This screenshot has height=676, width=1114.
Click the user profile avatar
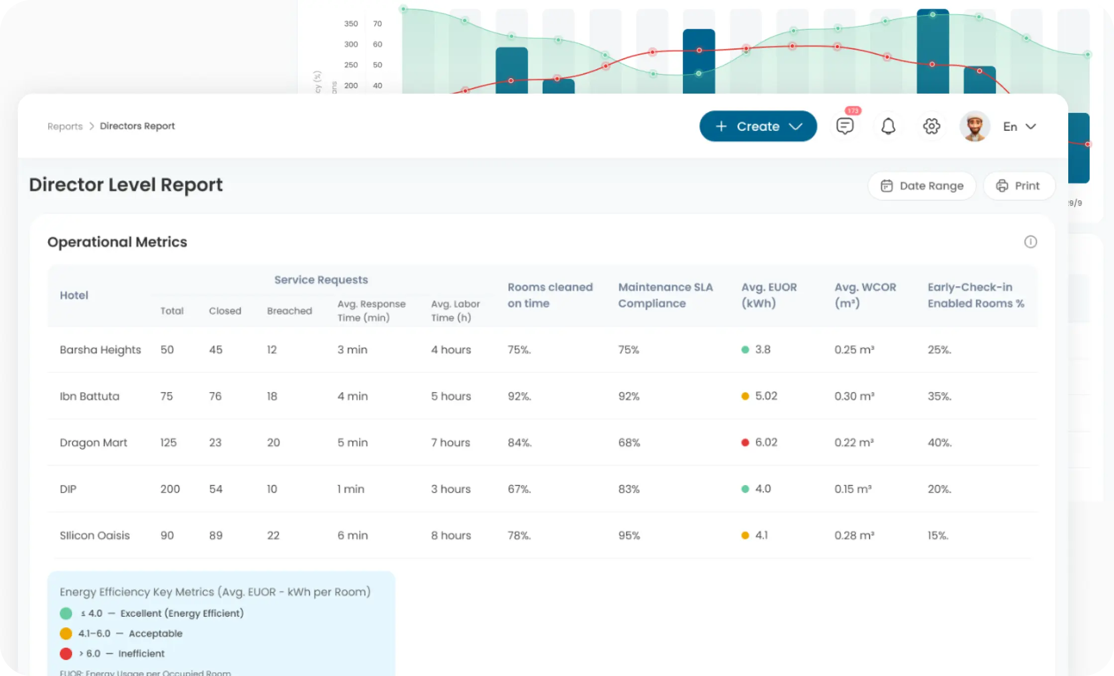click(974, 126)
